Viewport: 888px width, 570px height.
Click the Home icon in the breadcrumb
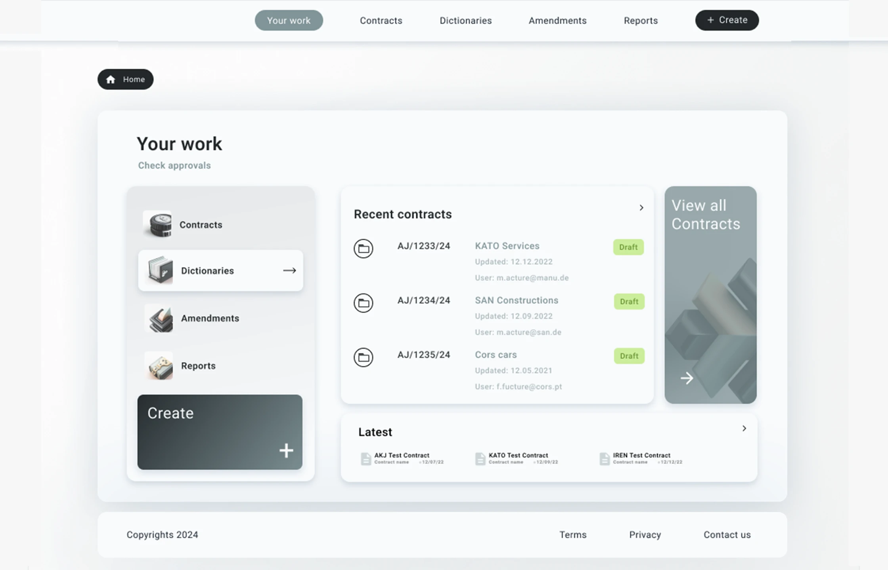click(111, 80)
